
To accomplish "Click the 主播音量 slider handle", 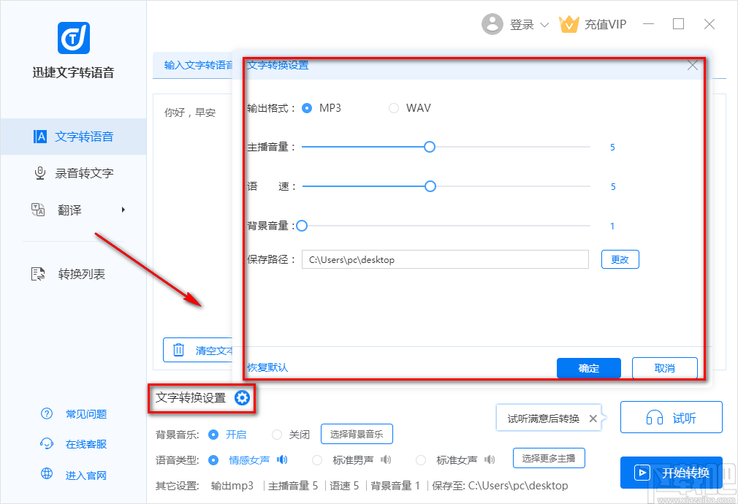I will click(429, 148).
